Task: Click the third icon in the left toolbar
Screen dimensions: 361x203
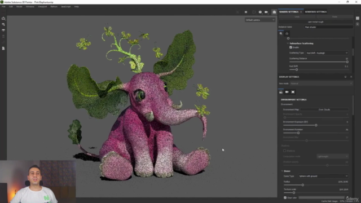Action: point(3,30)
